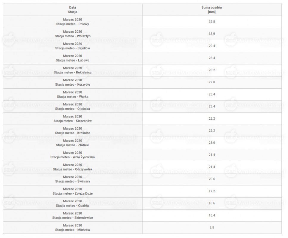Click the Data Stacja column header
Screen dimensions: 288x238
click(73, 10)
